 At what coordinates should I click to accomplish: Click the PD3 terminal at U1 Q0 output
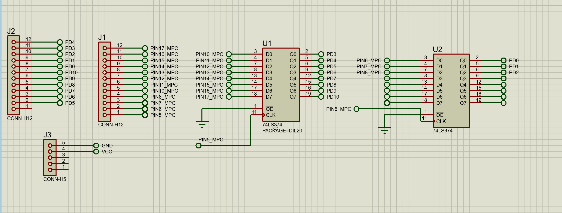coord(321,54)
